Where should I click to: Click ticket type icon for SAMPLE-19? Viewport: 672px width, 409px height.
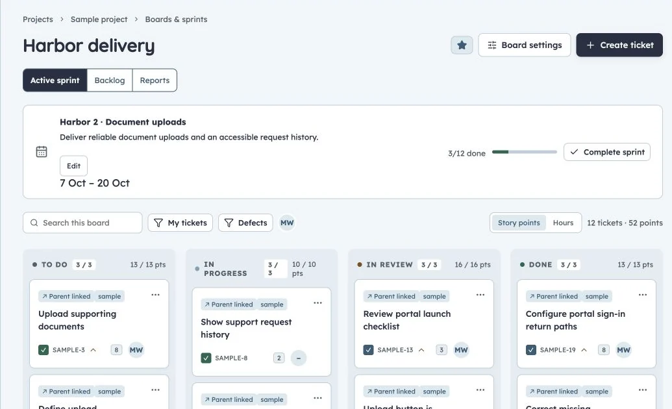coord(531,350)
